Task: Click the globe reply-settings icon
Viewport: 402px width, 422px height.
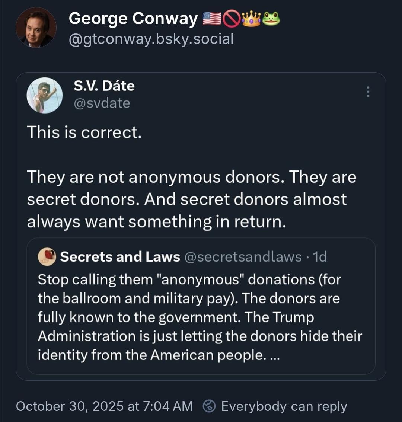Action: point(209,406)
